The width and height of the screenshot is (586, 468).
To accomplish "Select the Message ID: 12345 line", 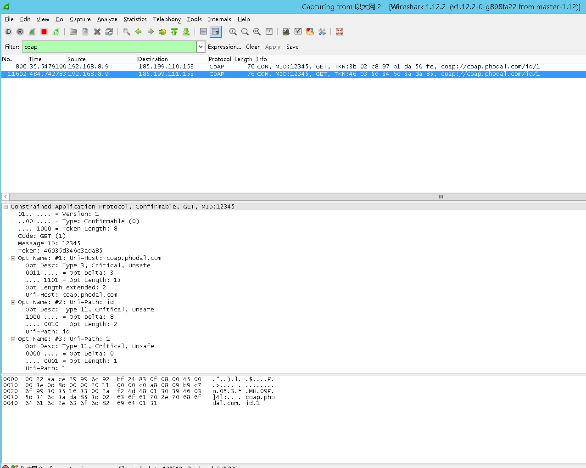I will click(49, 243).
